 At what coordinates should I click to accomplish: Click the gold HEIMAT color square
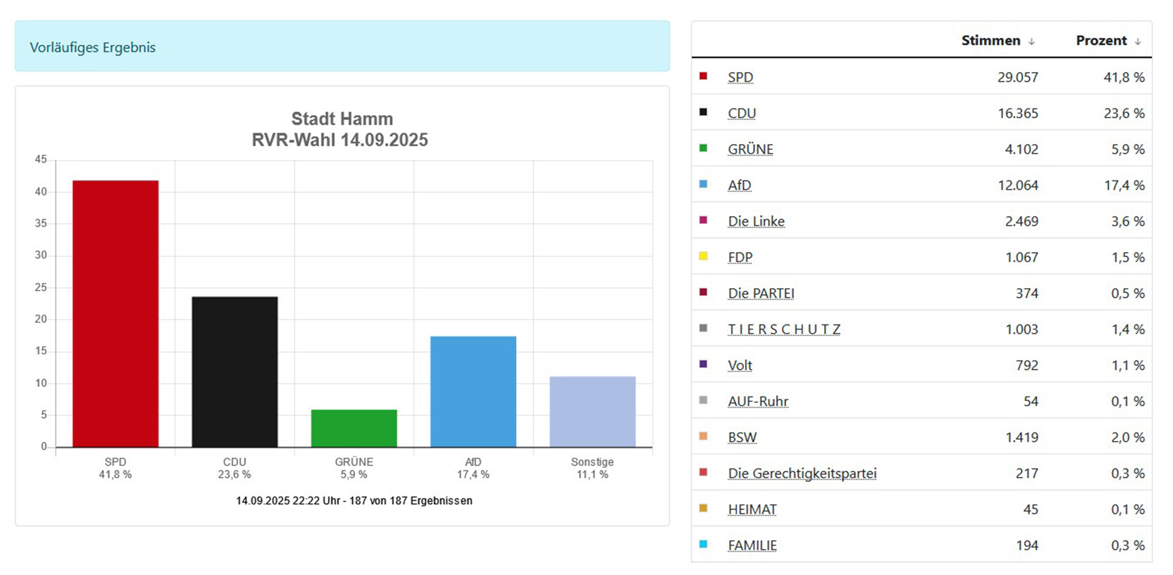tap(704, 508)
